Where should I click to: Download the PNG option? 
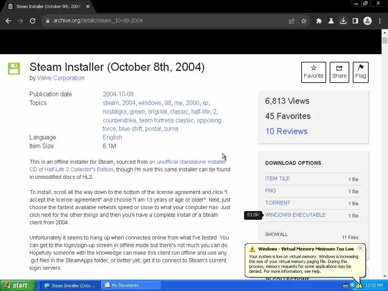click(271, 191)
